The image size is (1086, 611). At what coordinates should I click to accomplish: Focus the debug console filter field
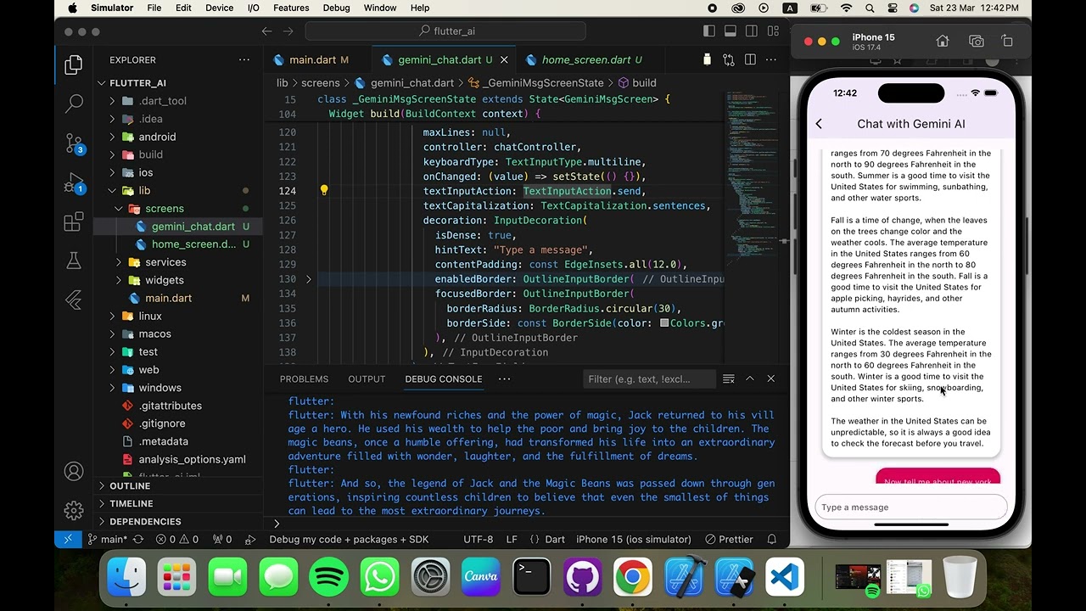(650, 378)
